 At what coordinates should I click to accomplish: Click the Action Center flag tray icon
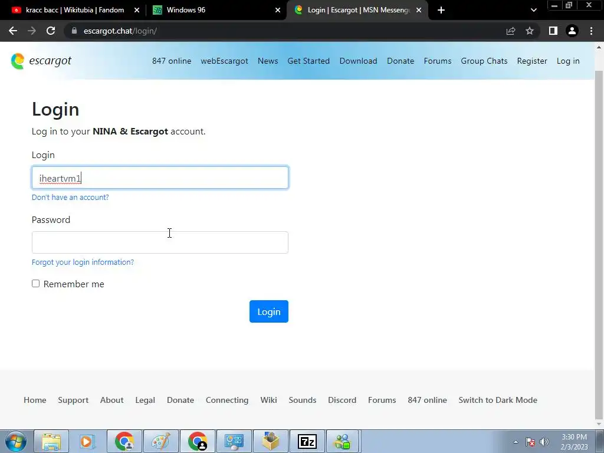coord(530,442)
